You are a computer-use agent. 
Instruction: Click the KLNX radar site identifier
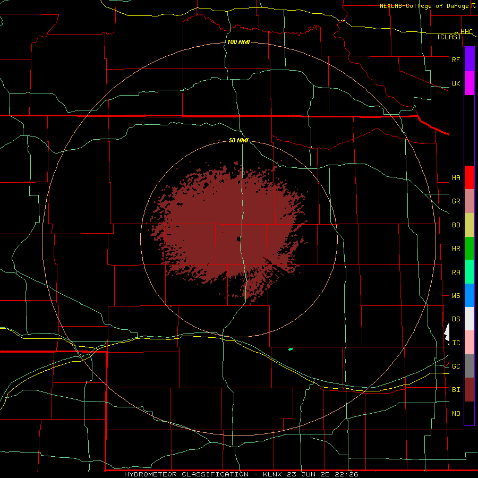point(272,474)
